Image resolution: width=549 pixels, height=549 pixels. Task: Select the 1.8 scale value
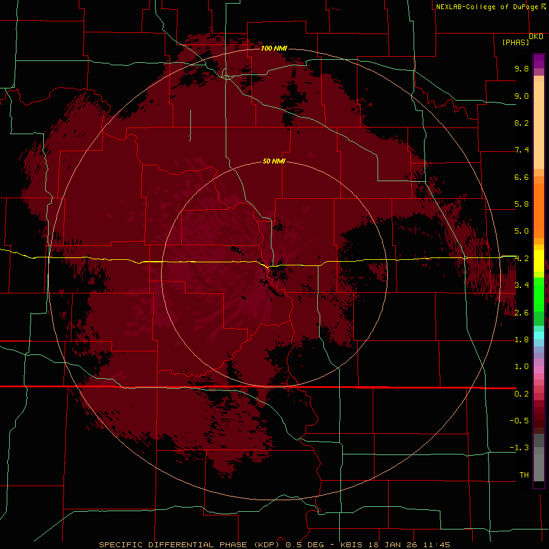522,340
